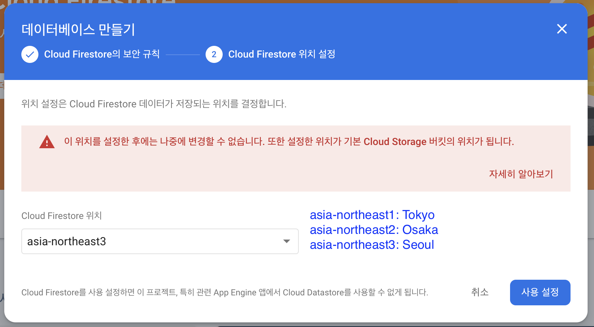
Task: Click the asia-northeast2: Osaka text
Action: pyautogui.click(x=374, y=230)
